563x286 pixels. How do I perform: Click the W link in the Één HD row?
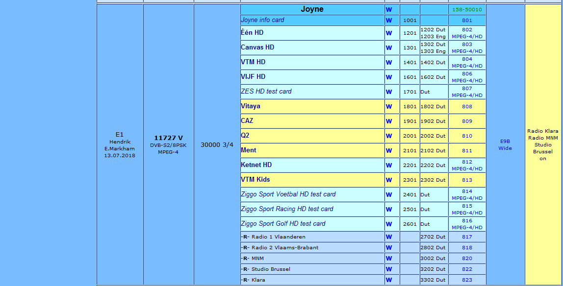[x=389, y=33]
